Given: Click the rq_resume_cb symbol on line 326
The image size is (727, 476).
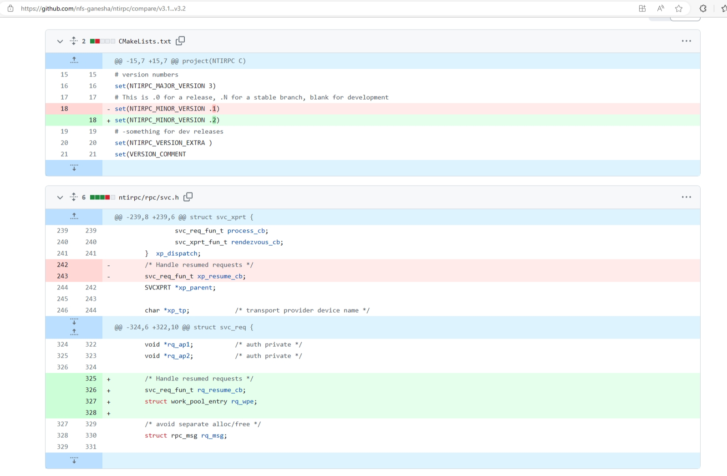Looking at the screenshot, I should (x=220, y=390).
